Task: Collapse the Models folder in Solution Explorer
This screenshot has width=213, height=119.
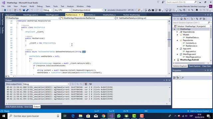Action: tap(177, 35)
